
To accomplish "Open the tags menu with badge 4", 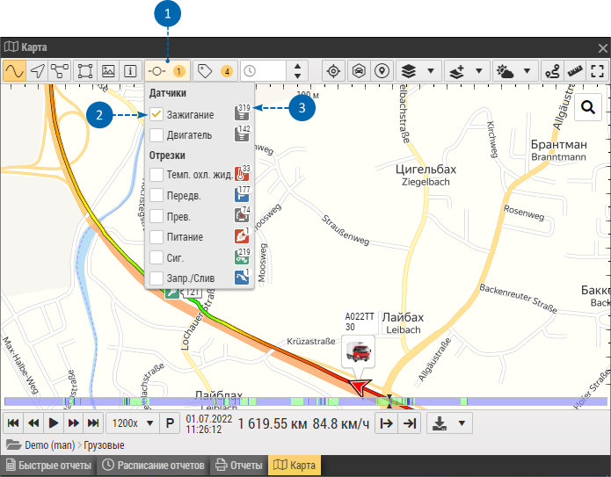I will [215, 71].
